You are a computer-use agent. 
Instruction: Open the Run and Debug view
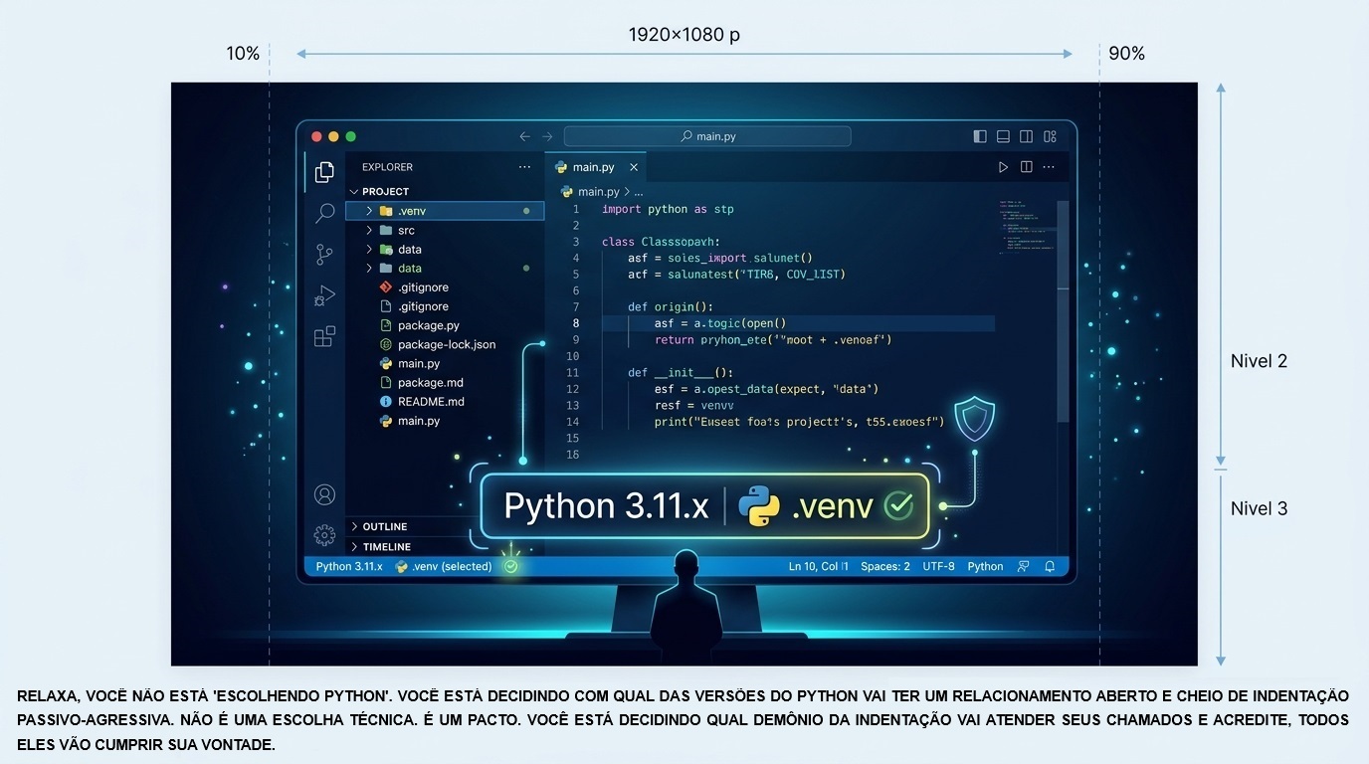[x=324, y=295]
